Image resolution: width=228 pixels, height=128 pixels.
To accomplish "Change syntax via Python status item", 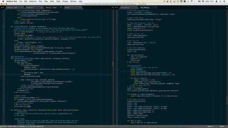I will tap(222, 127).
